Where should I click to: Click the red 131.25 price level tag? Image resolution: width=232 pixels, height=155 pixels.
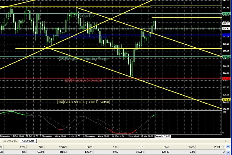[x=226, y=78]
